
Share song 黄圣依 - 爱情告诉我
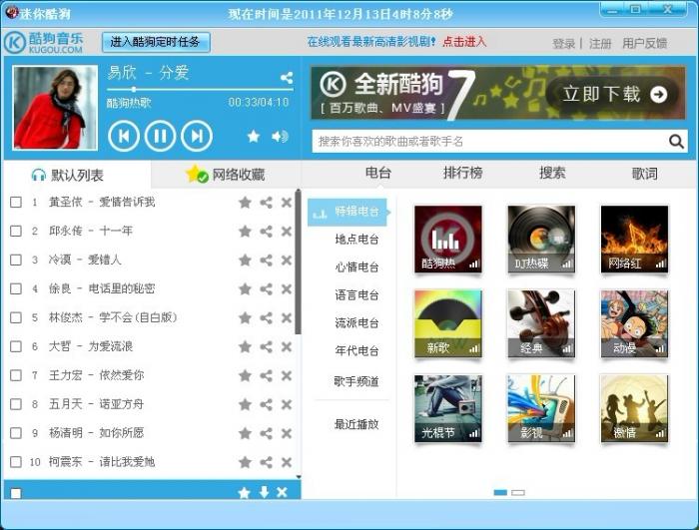(x=267, y=203)
